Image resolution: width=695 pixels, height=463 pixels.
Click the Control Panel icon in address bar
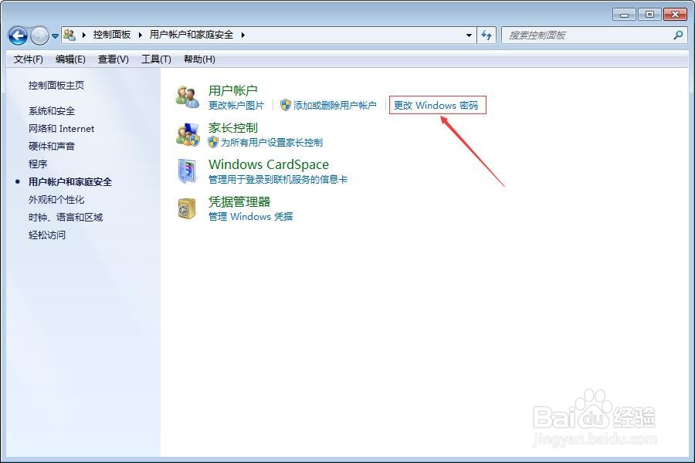tap(69, 35)
